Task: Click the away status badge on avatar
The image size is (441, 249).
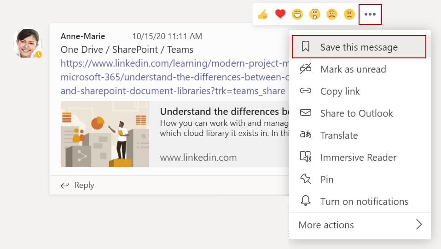Action: coord(39,55)
